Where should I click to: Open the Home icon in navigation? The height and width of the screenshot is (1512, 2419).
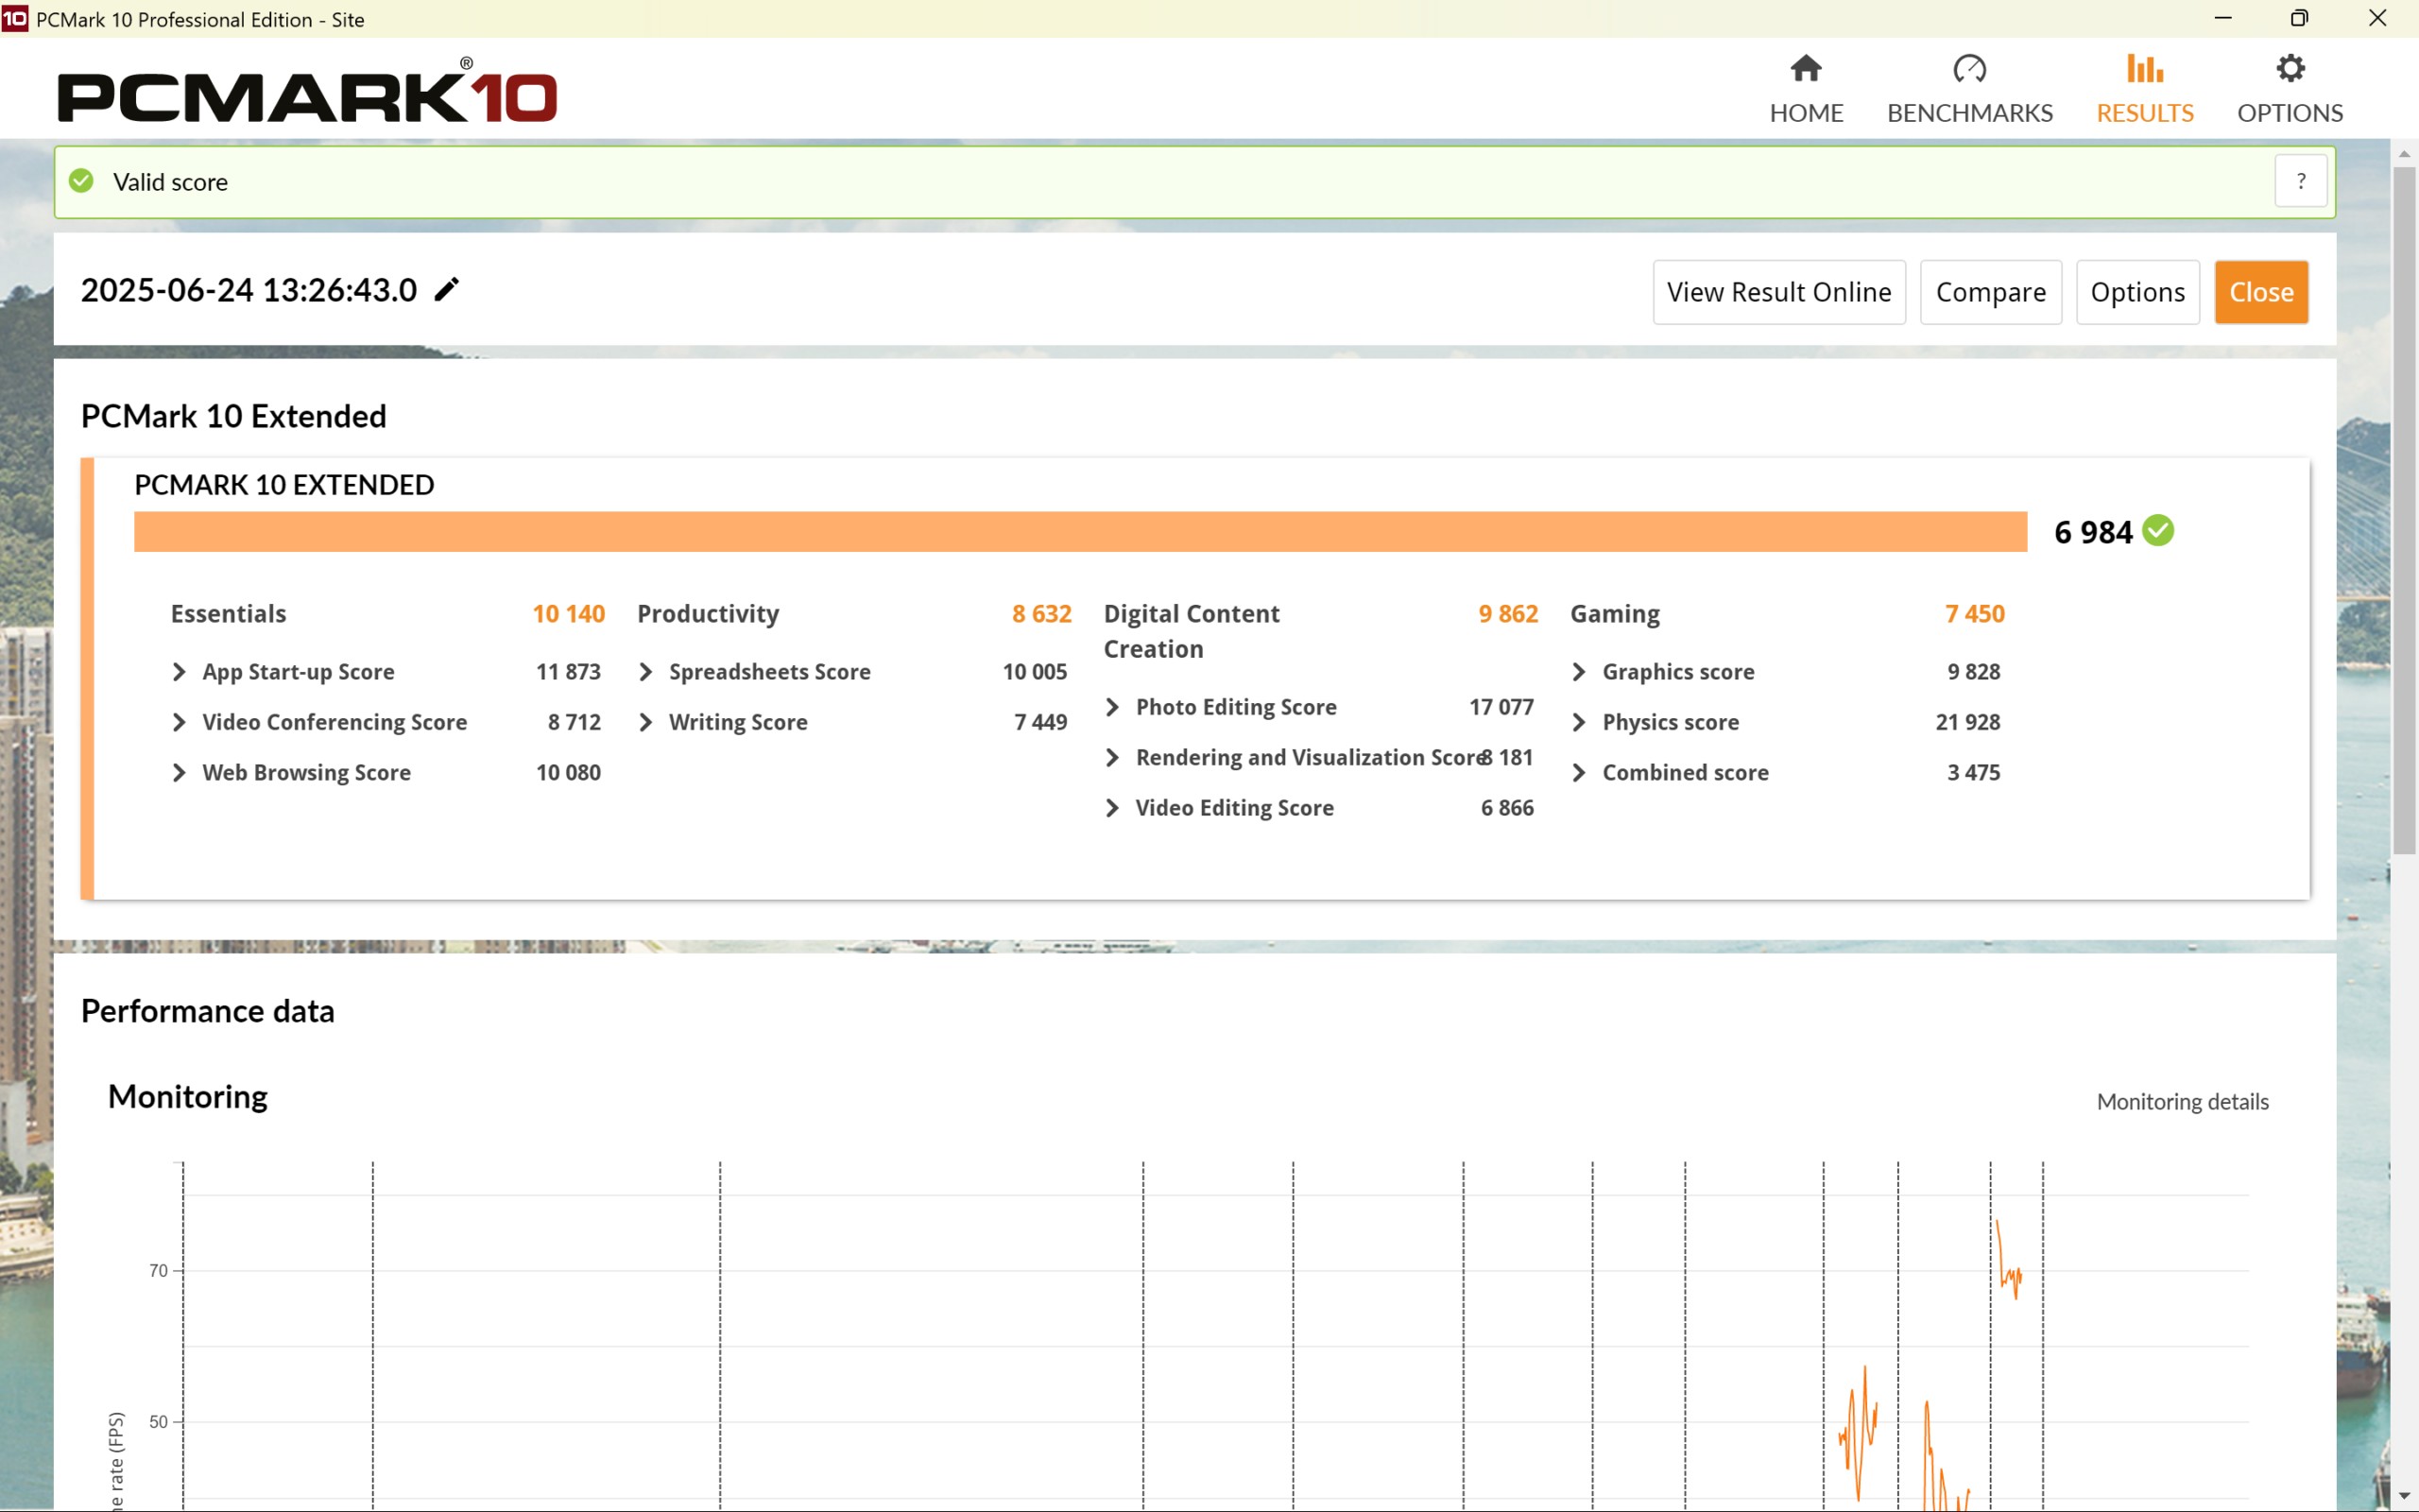point(1805,69)
